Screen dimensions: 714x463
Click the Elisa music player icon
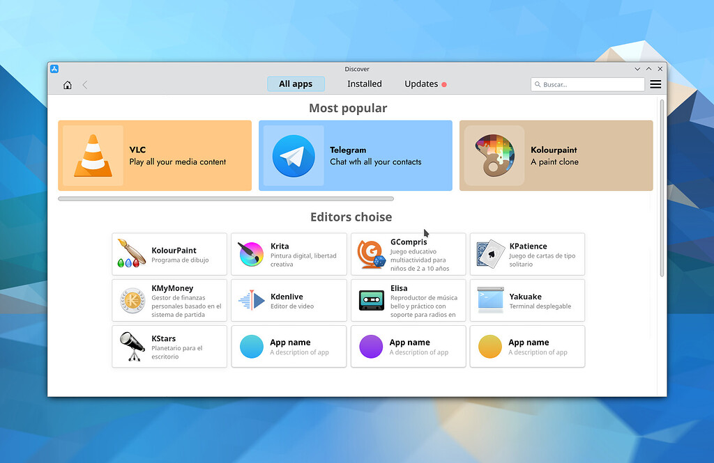pos(371,300)
